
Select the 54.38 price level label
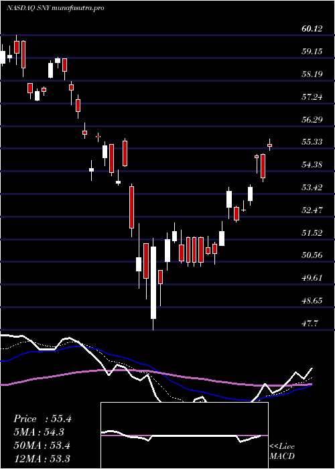tap(312, 165)
